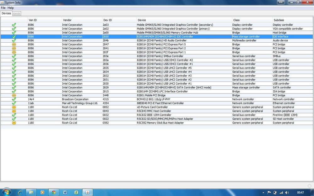Click the green checkmark for HD Audio Controller
The height and width of the screenshot is (196, 314).
(x=14, y=40)
